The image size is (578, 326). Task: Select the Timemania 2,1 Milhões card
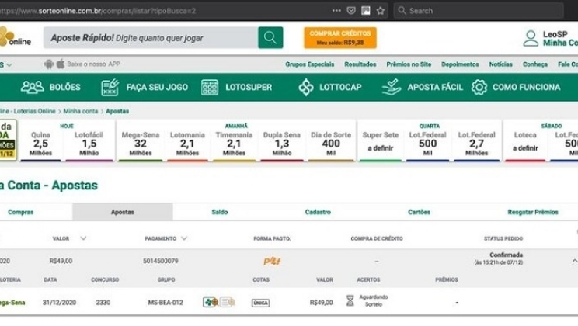coord(234,144)
